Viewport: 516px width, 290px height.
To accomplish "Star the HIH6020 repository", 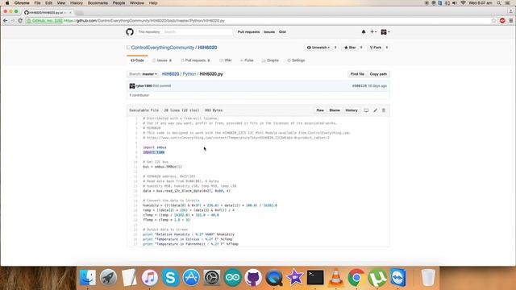I will pos(350,48).
